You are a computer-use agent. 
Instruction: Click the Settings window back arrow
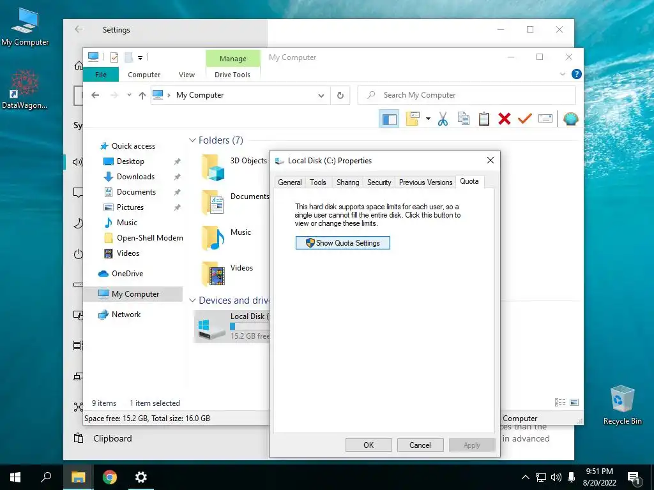79,29
